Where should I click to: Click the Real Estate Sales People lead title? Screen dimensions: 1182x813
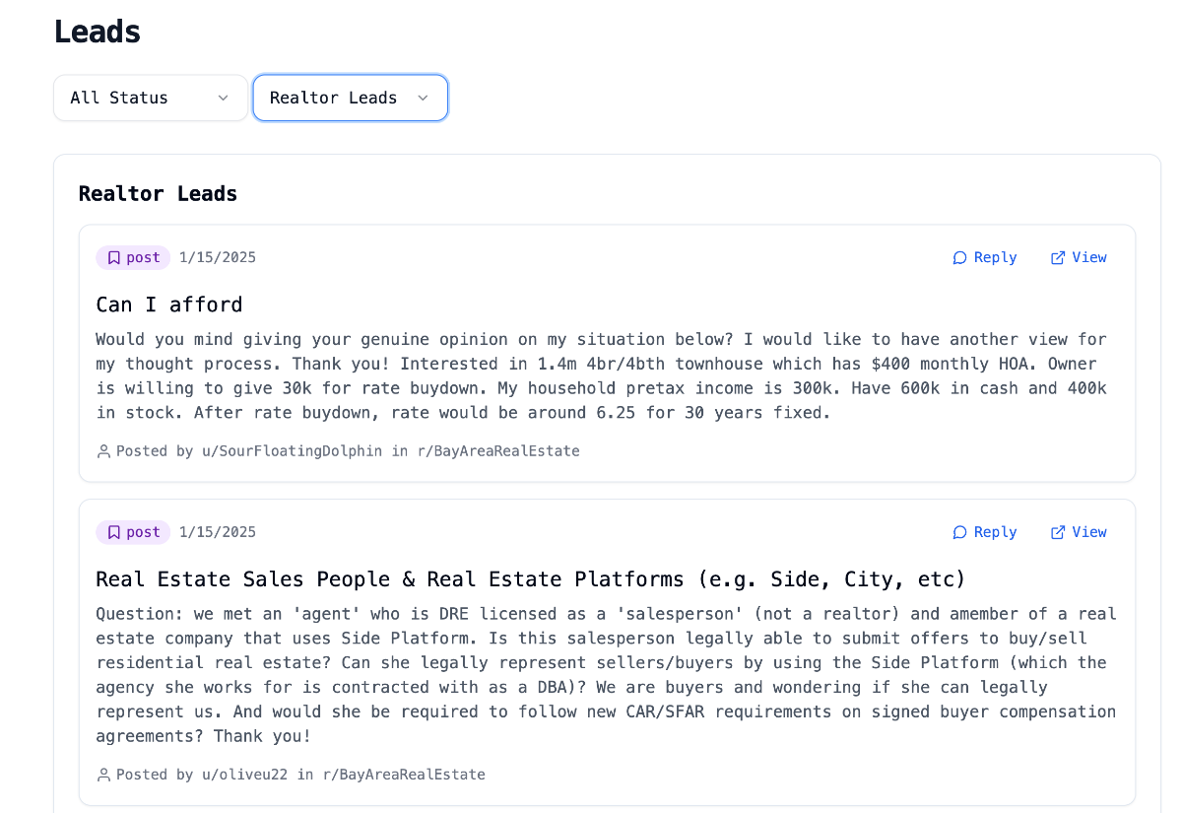click(x=531, y=579)
